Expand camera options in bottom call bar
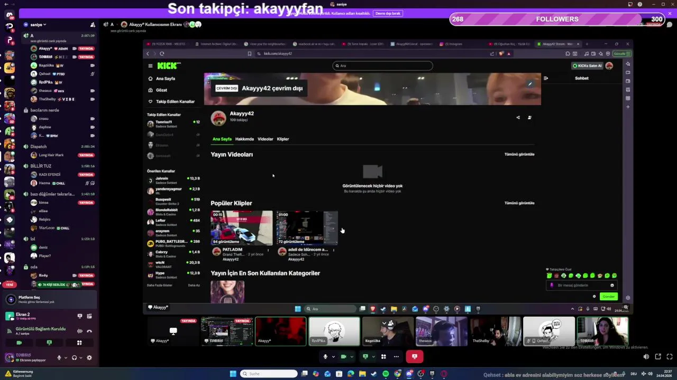 (352, 357)
